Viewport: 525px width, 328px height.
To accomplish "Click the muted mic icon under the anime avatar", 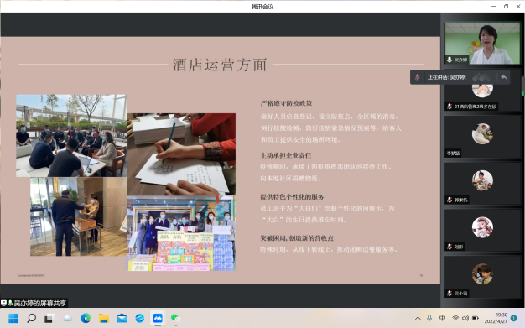I will [450, 247].
